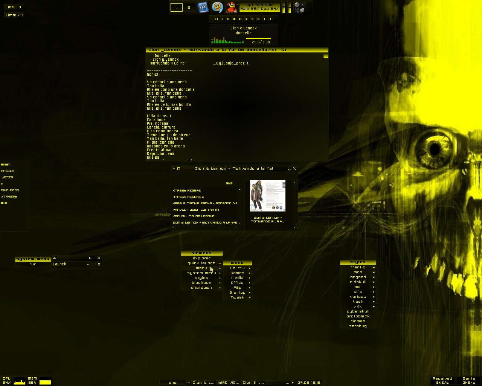Switch to mIRC VIC task in taskbar
Image resolution: width=482 pixels, height=386 pixels.
228,383
